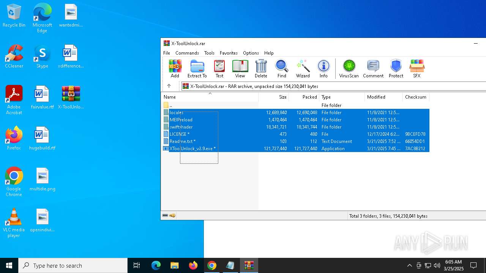
Task: Open File Explorer from taskbar
Action: pos(174,265)
